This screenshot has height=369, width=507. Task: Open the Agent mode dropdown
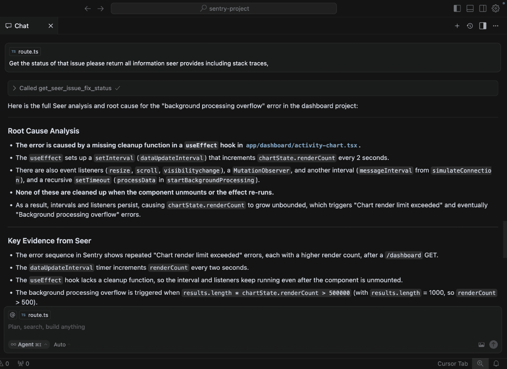tap(29, 344)
